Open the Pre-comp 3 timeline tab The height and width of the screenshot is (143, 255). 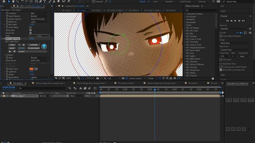point(193,83)
